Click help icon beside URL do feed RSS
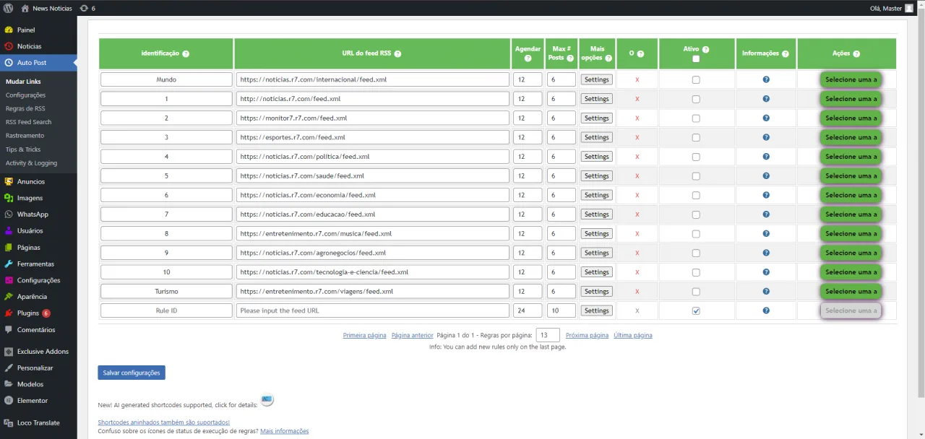 [397, 54]
